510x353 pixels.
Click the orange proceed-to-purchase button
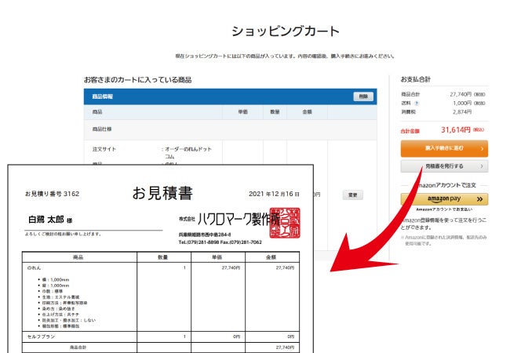(444, 148)
